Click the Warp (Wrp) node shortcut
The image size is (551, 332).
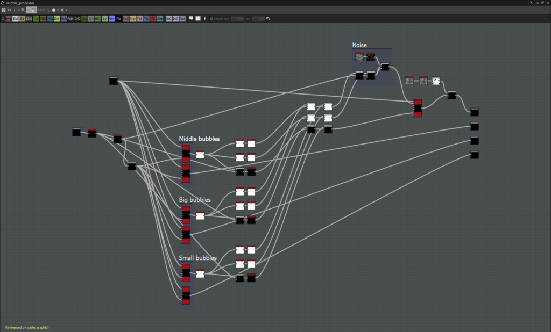tap(160, 19)
